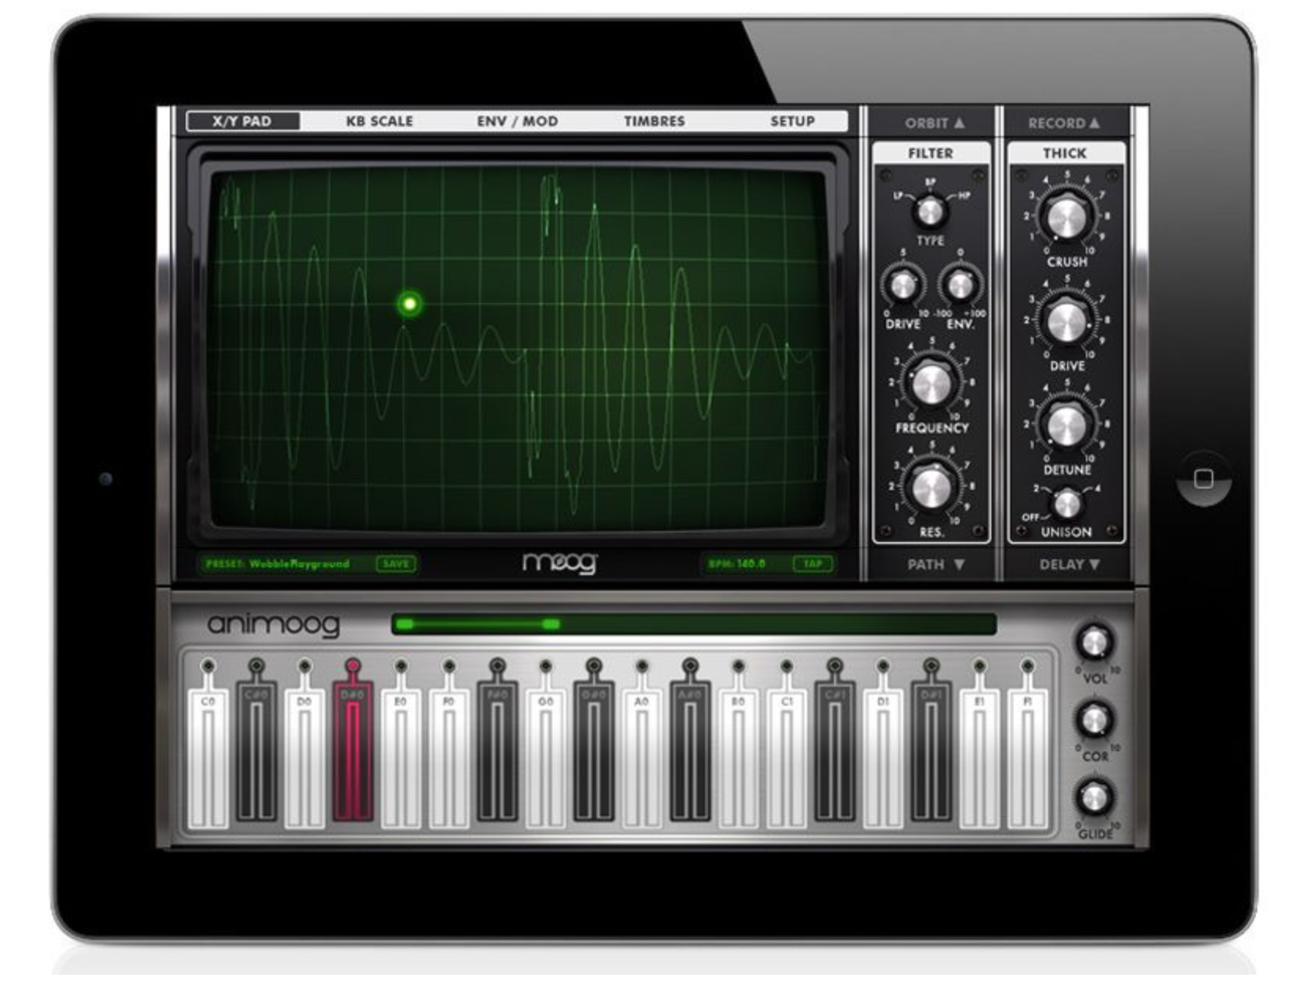
Task: Click the SAVE preset button
Action: click(x=396, y=563)
